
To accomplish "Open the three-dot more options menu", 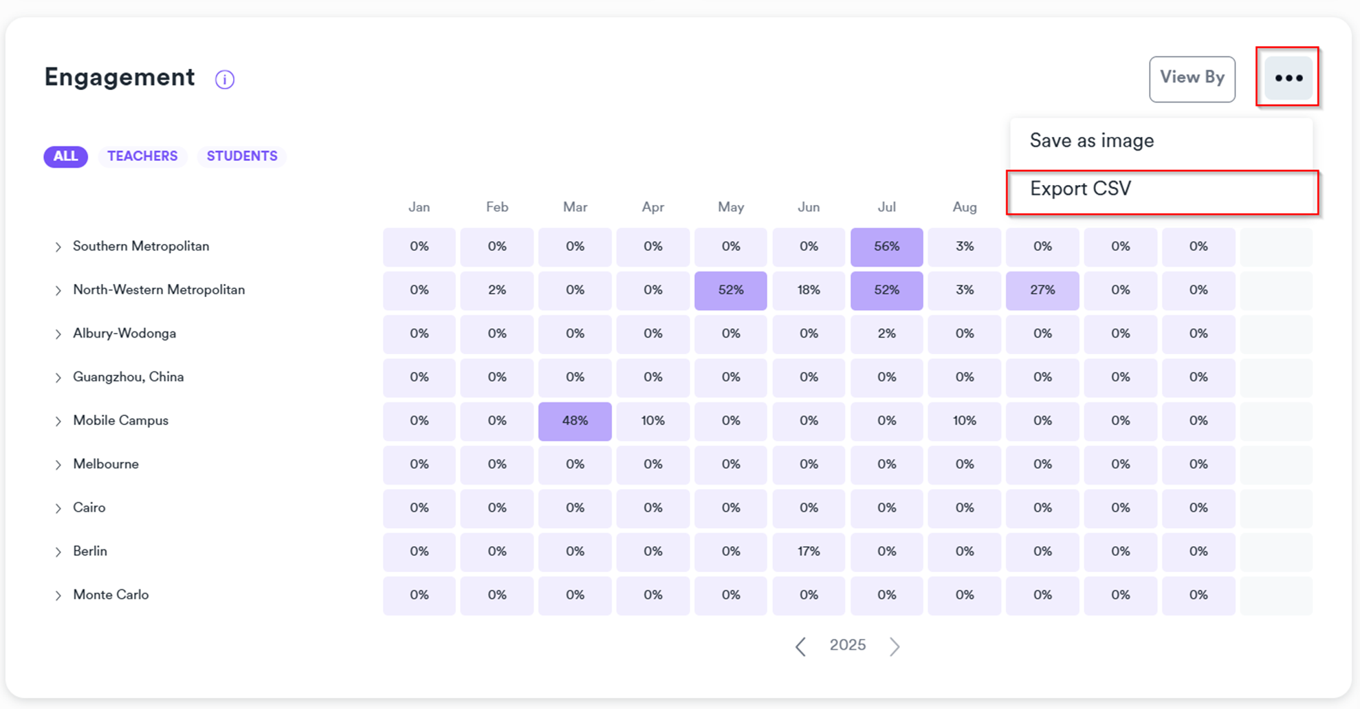I will (1288, 78).
